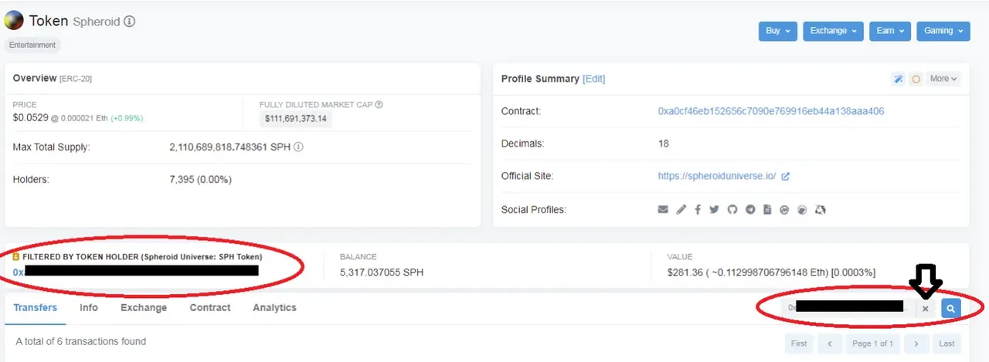Switch to the Analytics tab

pyautogui.click(x=274, y=307)
